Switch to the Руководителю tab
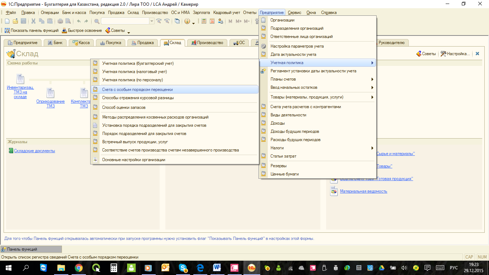Viewport: 489px width, 275px height. [391, 43]
